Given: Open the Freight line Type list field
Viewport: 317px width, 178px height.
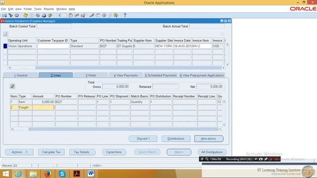Looking at the screenshot, I should point(25,108).
